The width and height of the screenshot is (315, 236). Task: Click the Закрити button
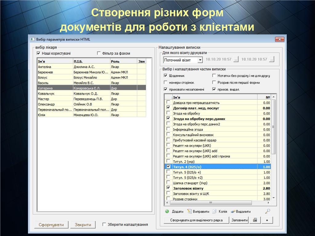point(83,225)
